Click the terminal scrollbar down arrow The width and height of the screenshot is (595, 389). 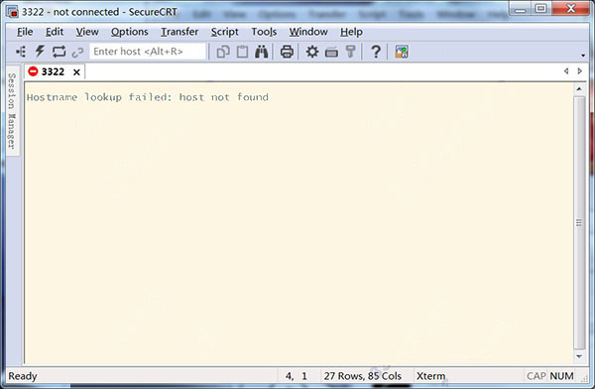tap(579, 356)
